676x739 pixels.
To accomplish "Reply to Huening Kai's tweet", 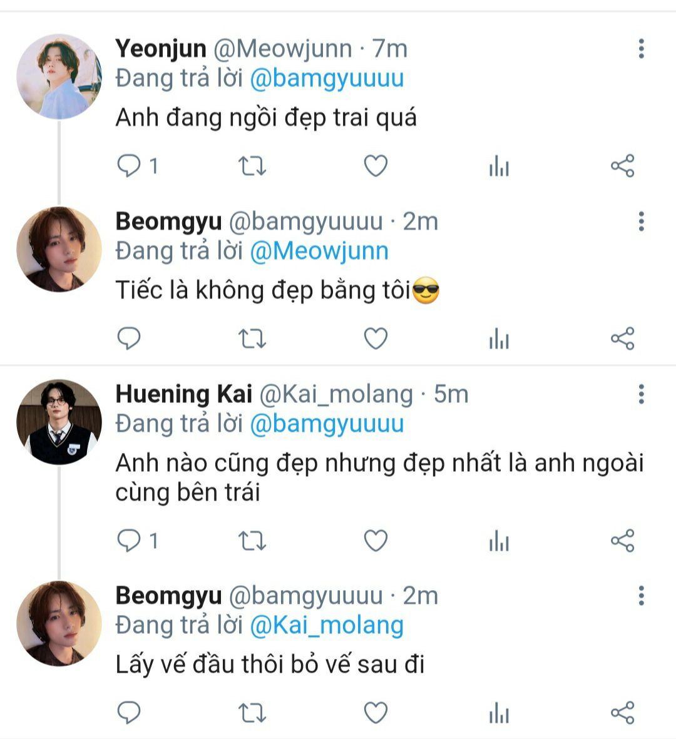I will click(129, 541).
